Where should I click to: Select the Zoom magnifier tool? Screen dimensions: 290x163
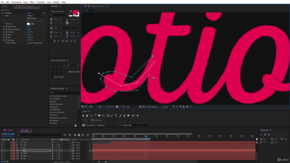click(x=91, y=116)
